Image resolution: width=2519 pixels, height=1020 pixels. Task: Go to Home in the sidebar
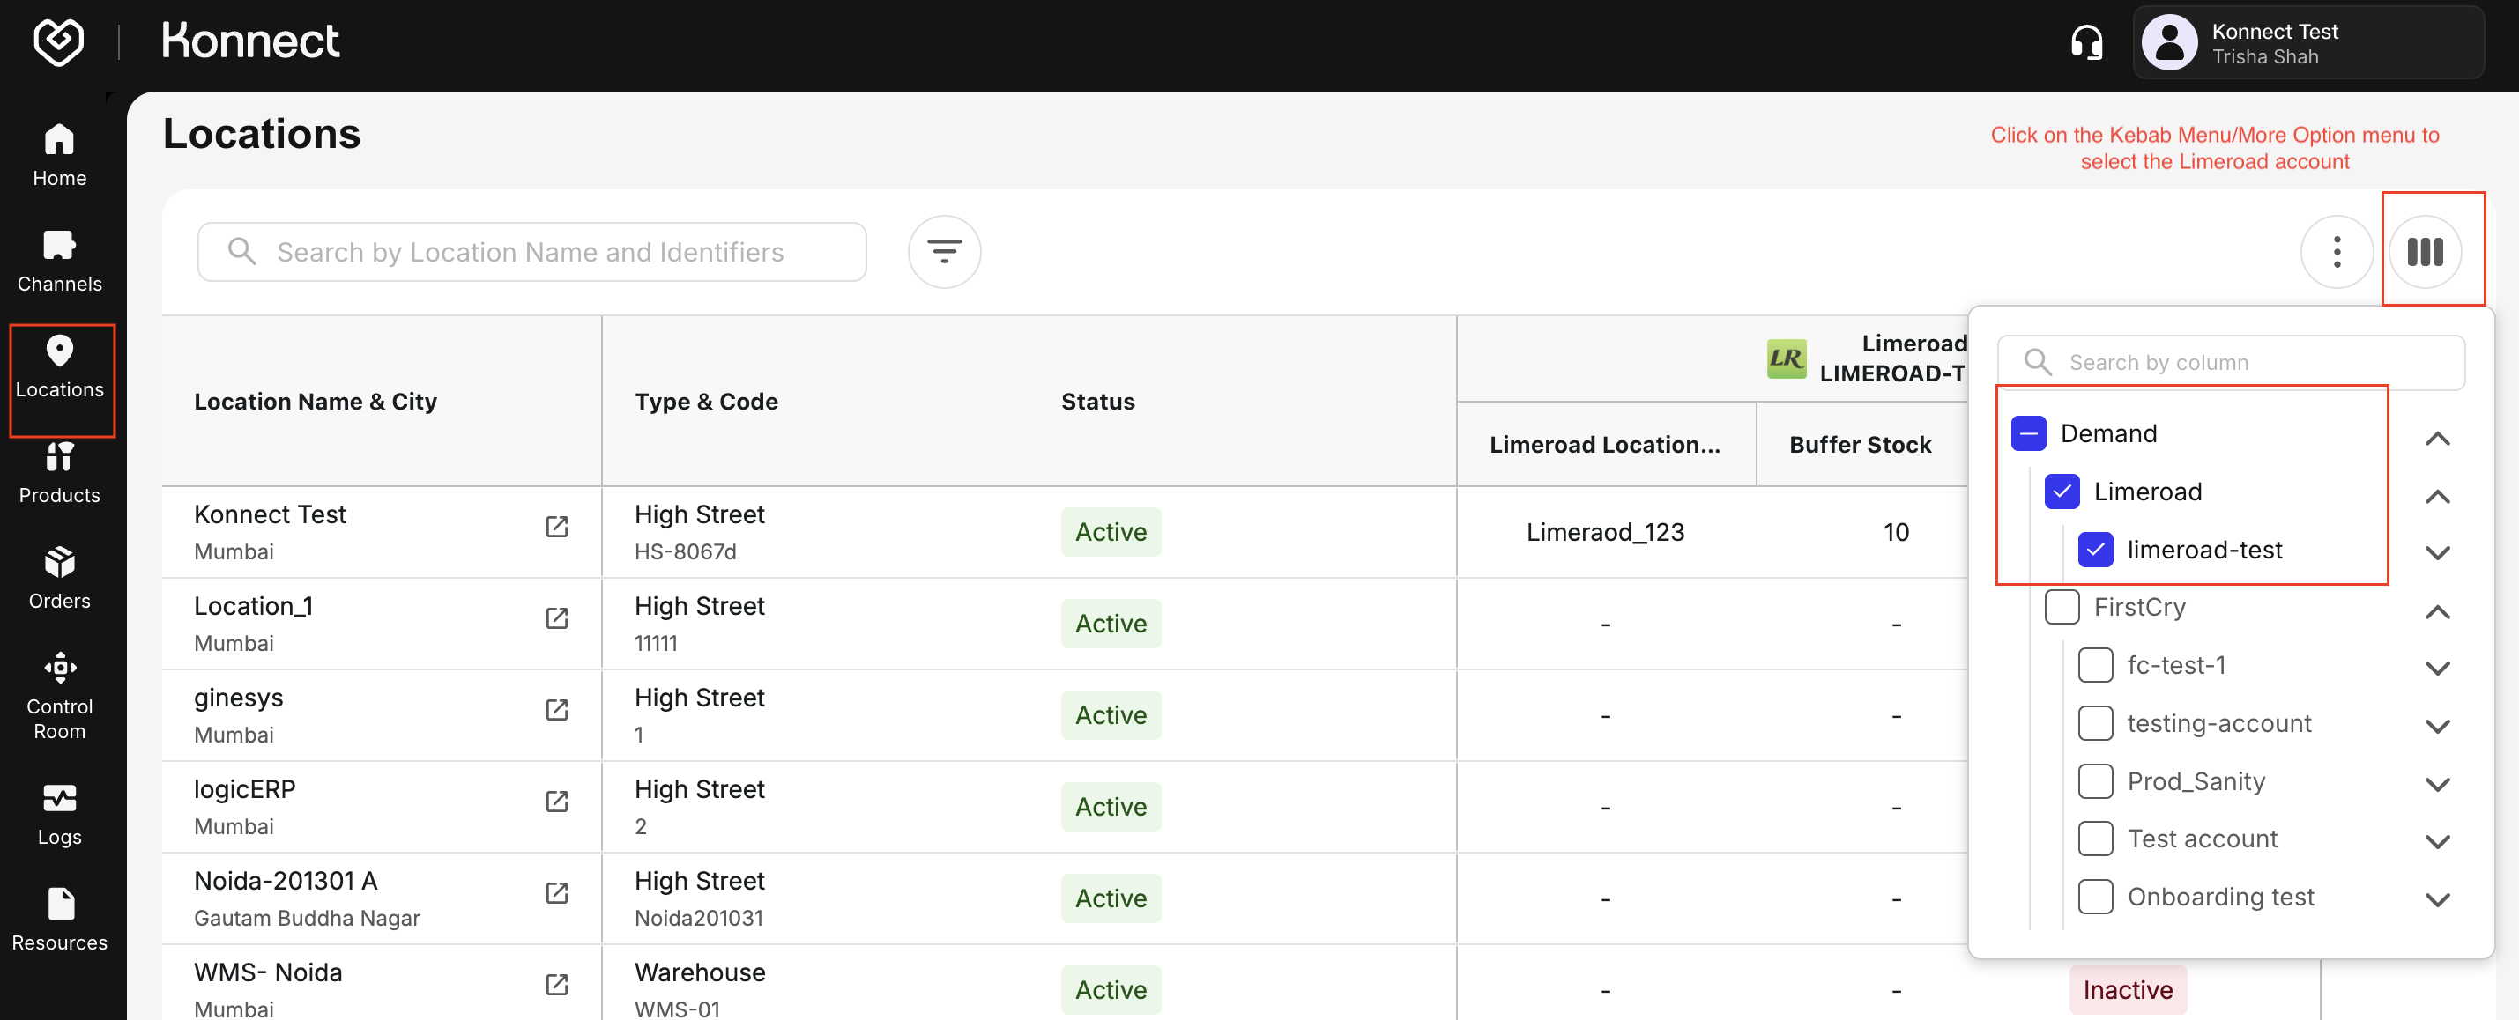[x=60, y=155]
